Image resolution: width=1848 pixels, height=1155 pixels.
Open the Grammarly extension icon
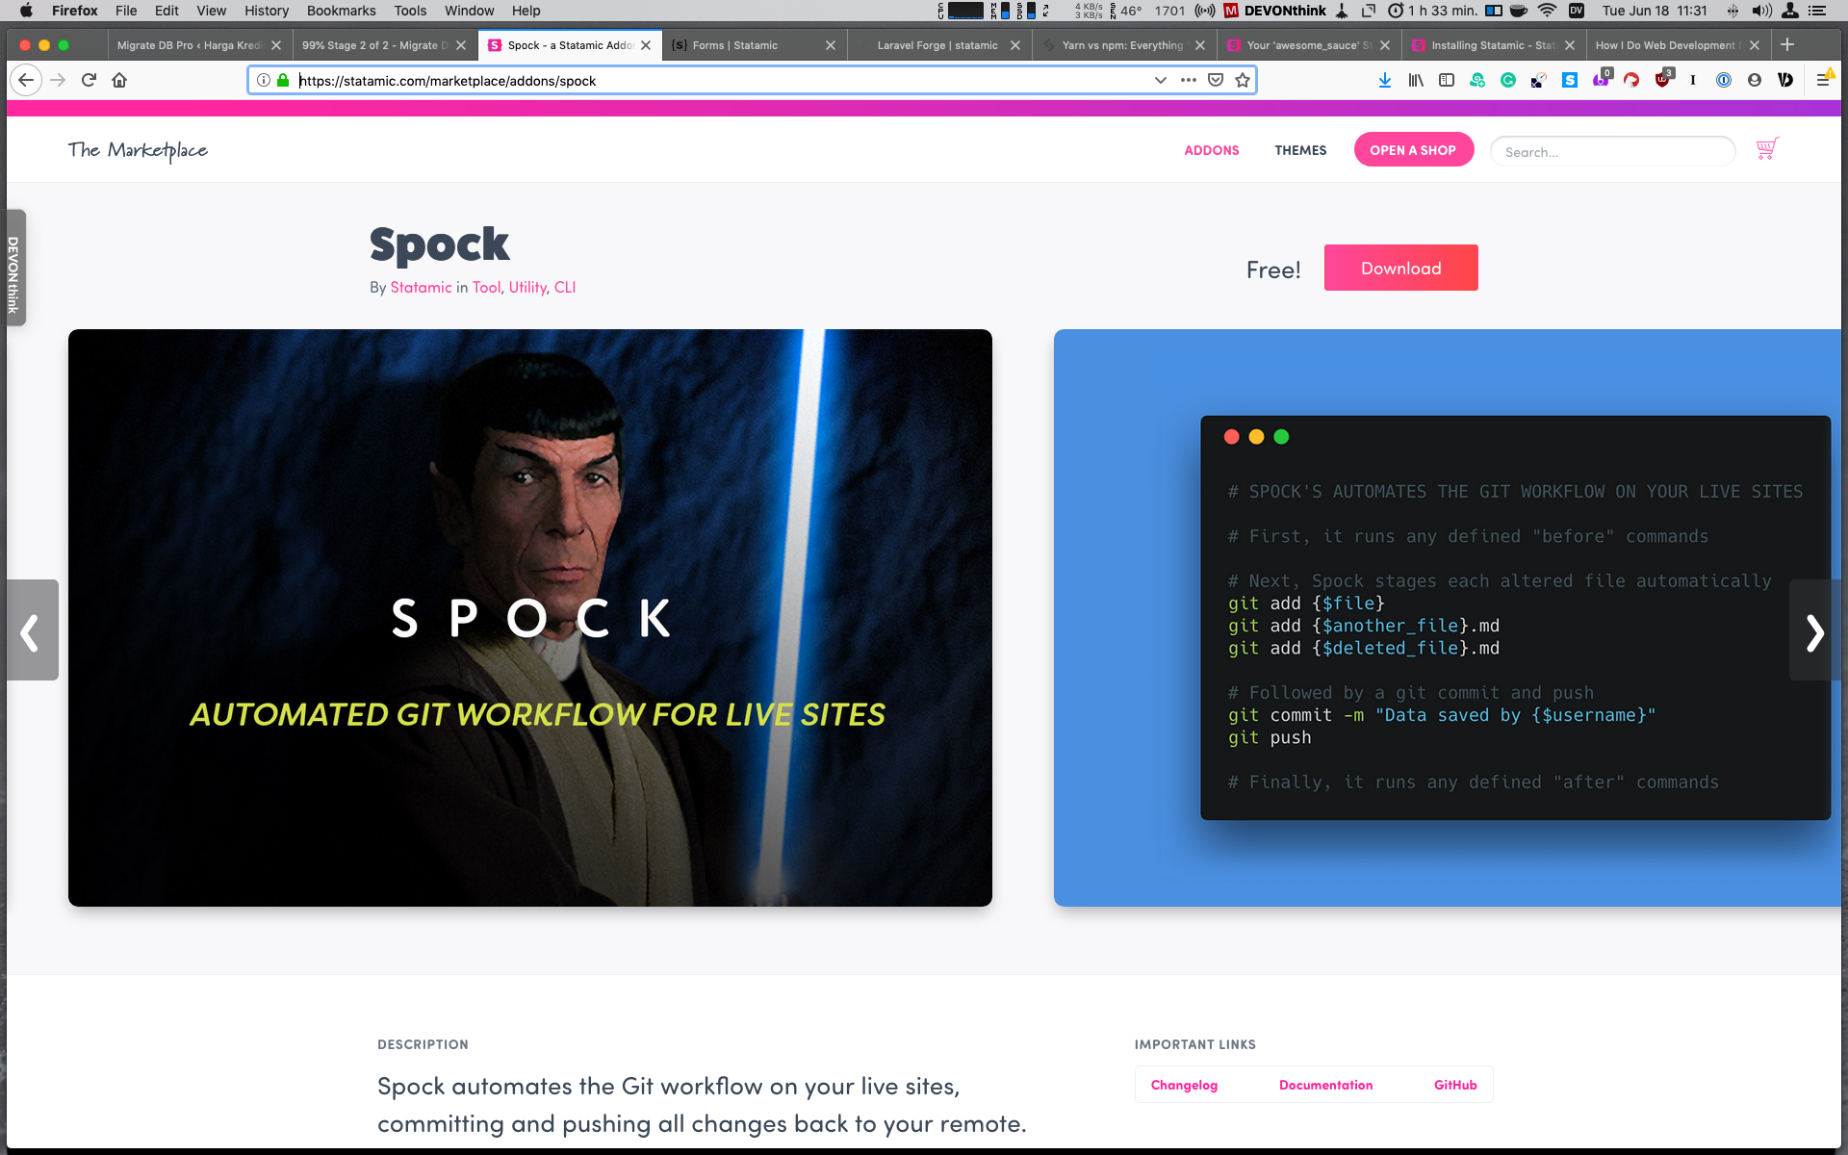(1508, 80)
